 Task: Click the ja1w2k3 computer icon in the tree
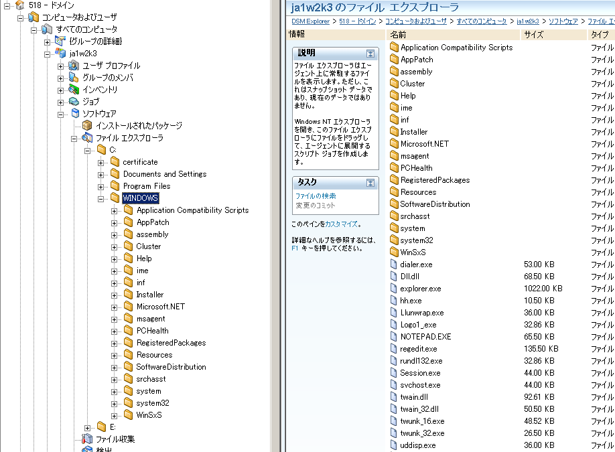pyautogui.click(x=60, y=53)
